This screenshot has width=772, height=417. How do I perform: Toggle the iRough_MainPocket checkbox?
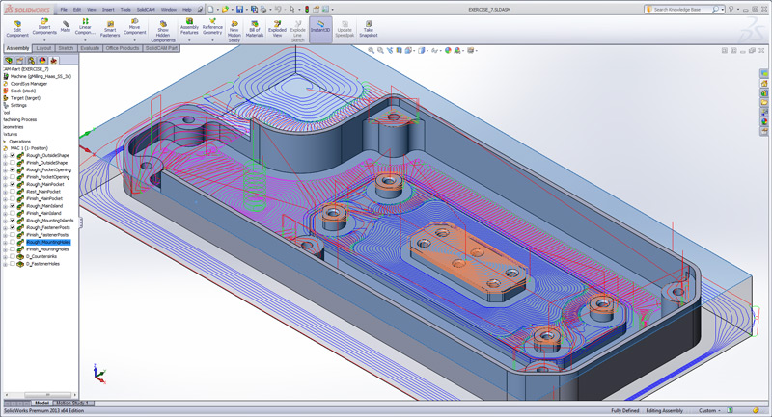click(13, 184)
